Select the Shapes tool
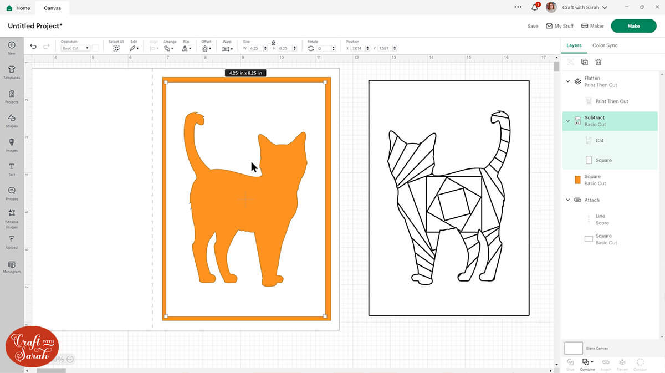 12,120
